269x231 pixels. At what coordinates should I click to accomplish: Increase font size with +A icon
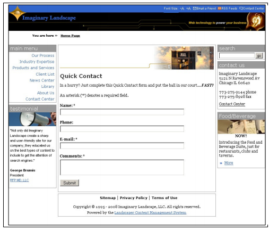click(188, 9)
